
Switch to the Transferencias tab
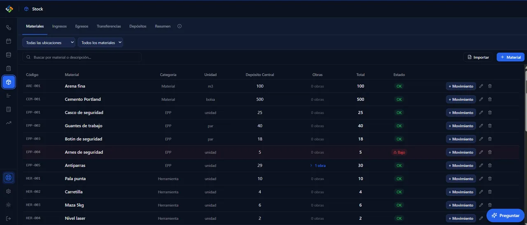pyautogui.click(x=109, y=26)
